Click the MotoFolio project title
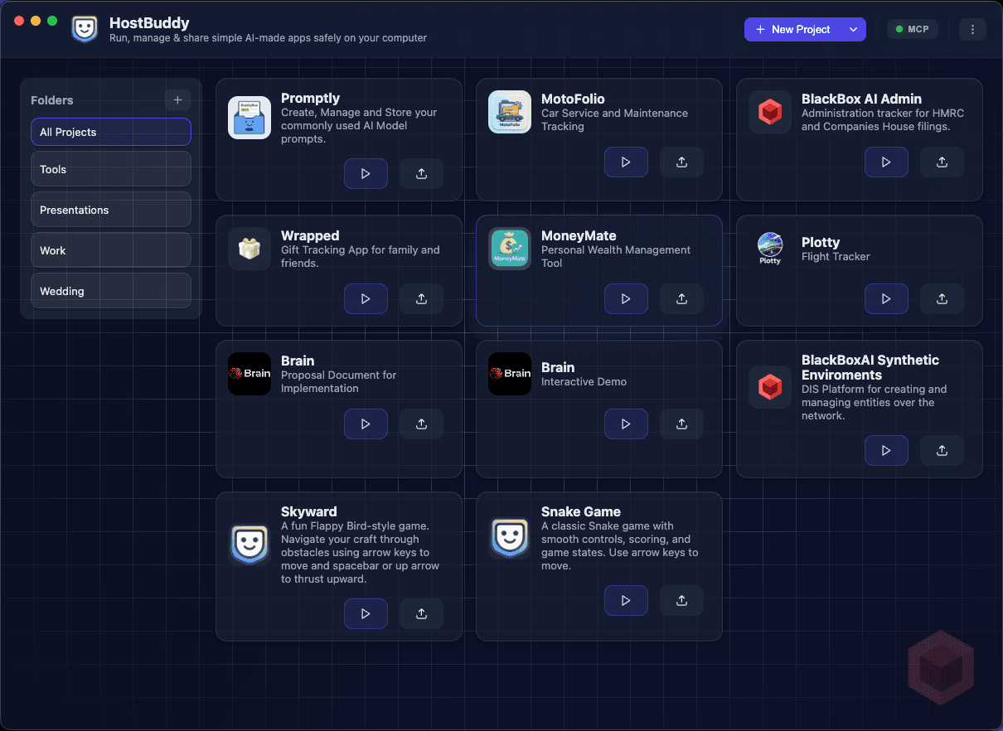The height and width of the screenshot is (731, 1003). (x=573, y=99)
